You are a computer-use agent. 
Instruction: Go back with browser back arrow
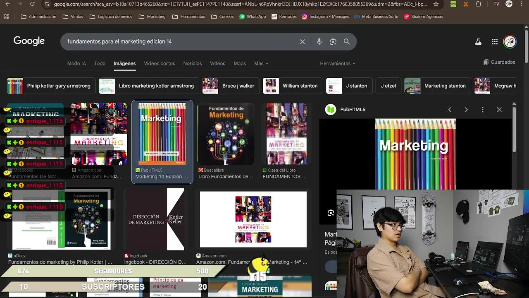(x=7, y=4)
